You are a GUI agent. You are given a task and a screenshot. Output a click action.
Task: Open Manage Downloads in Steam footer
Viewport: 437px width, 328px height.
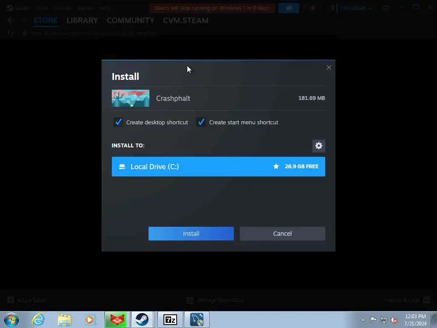click(216, 300)
